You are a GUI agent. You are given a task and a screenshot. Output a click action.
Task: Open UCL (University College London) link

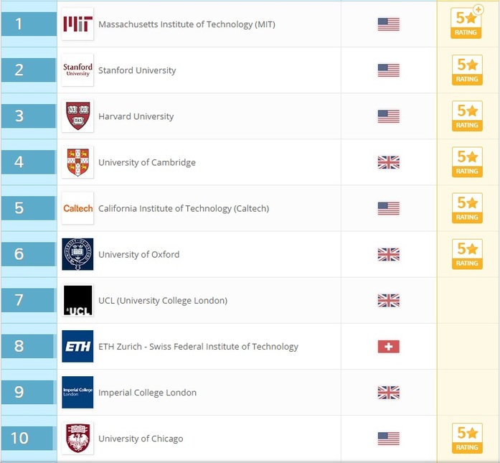coord(163,300)
